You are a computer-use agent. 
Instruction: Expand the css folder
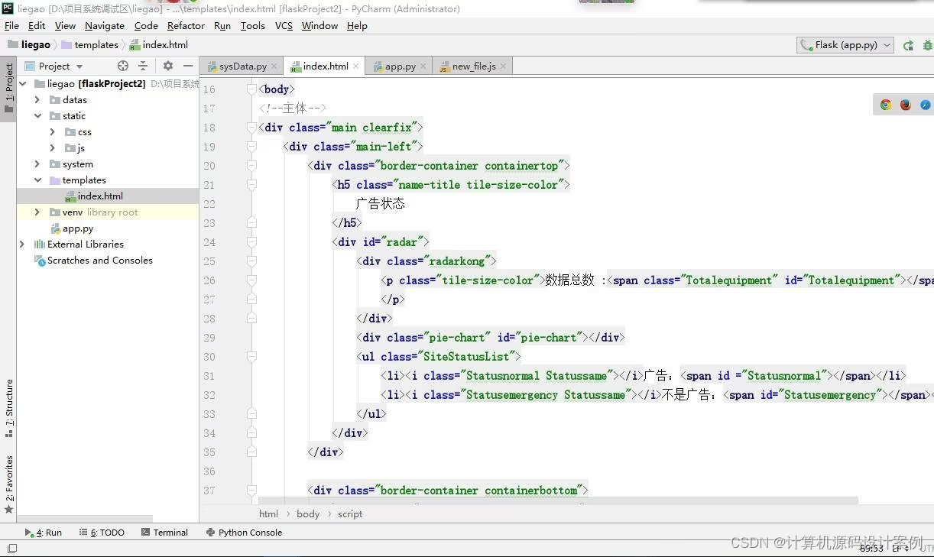click(53, 132)
